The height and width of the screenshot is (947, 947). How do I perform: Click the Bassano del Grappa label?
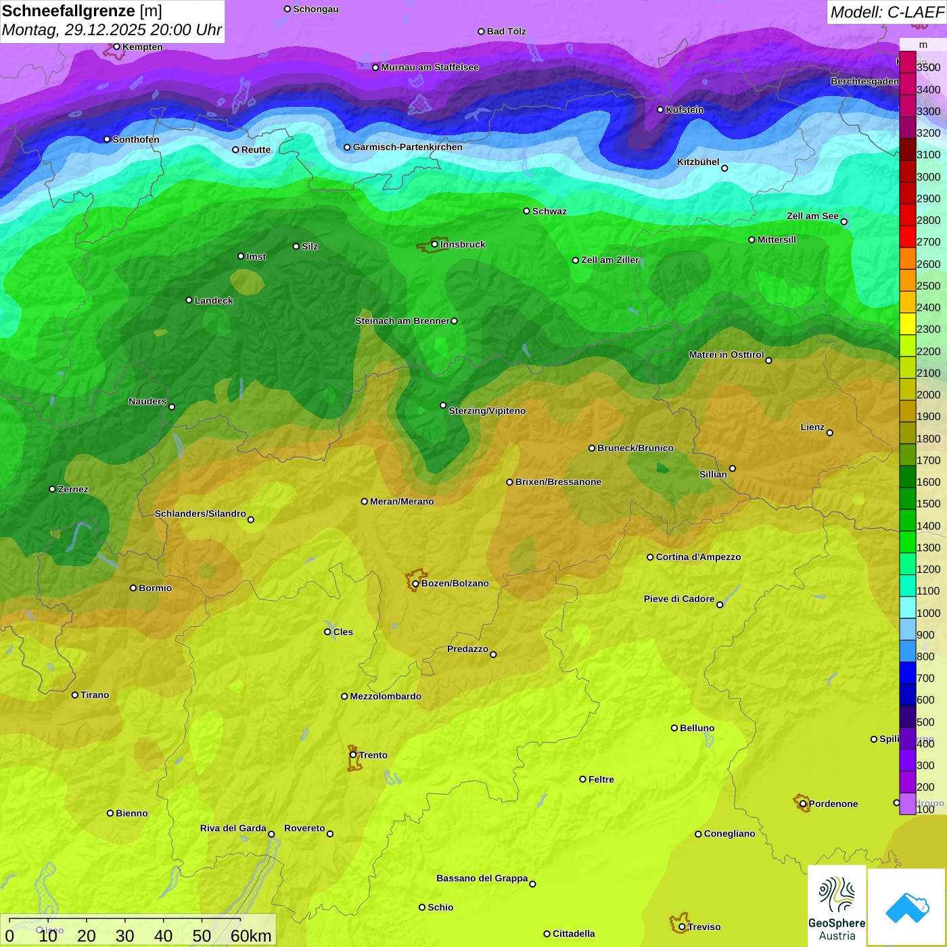tap(482, 878)
